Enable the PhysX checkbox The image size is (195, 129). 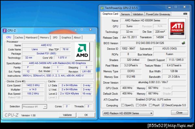[150, 105]
